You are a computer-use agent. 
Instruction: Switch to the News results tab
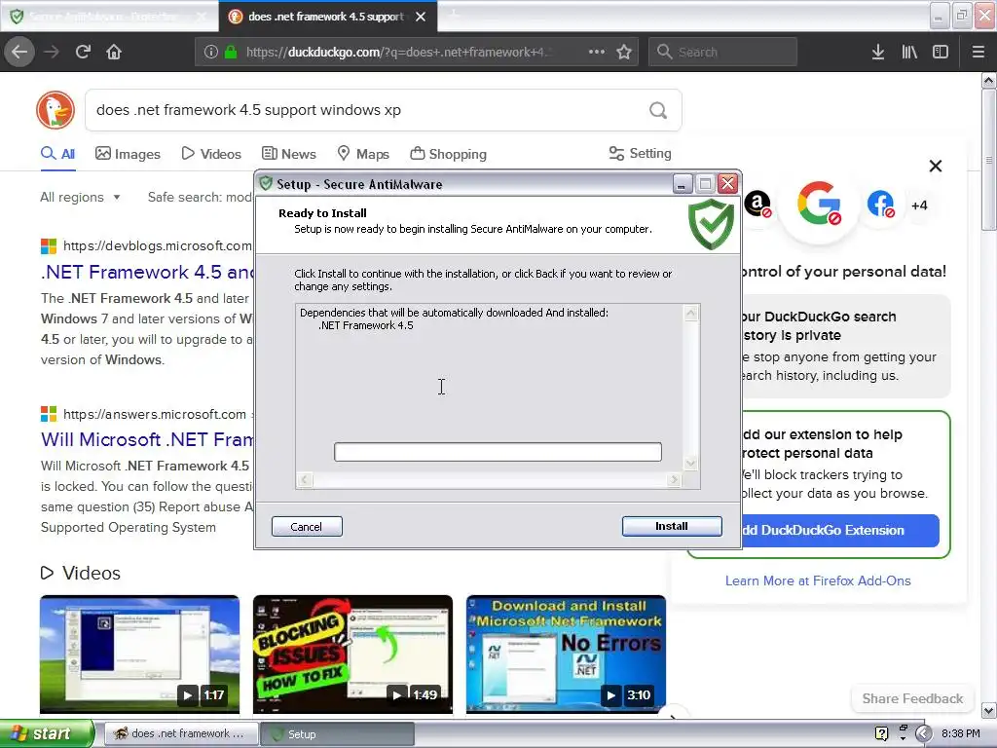click(288, 153)
